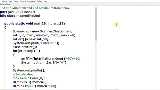Screen dimensions: 160x90
Task: Click the 'System.out.println();' line
Action: 29,70
